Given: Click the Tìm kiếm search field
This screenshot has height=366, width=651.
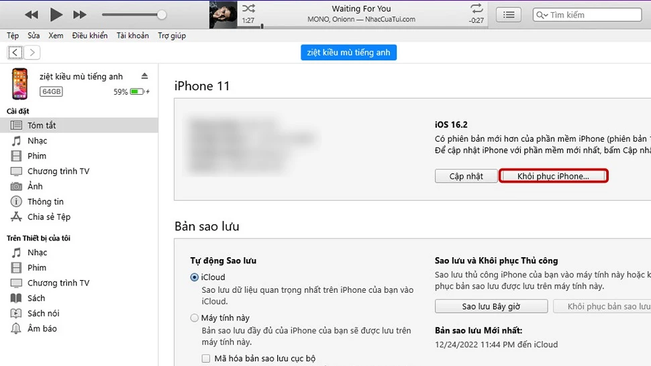Looking at the screenshot, I should (587, 15).
